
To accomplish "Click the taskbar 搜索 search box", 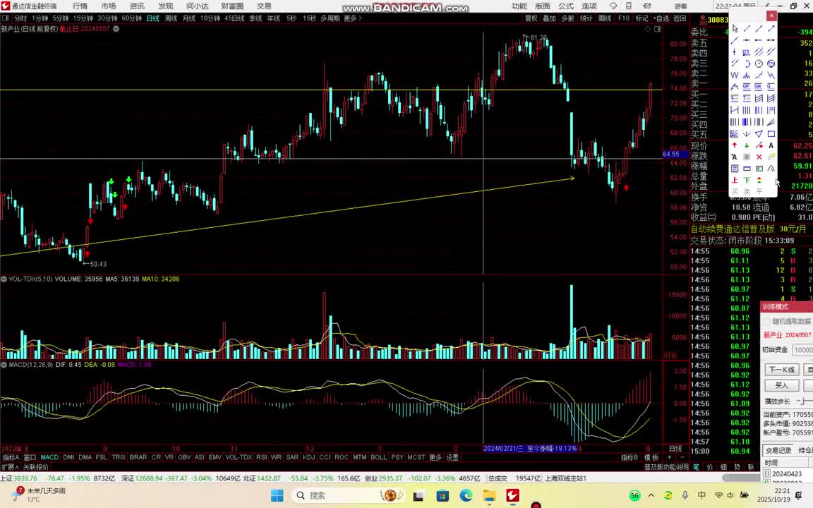I will (350, 495).
